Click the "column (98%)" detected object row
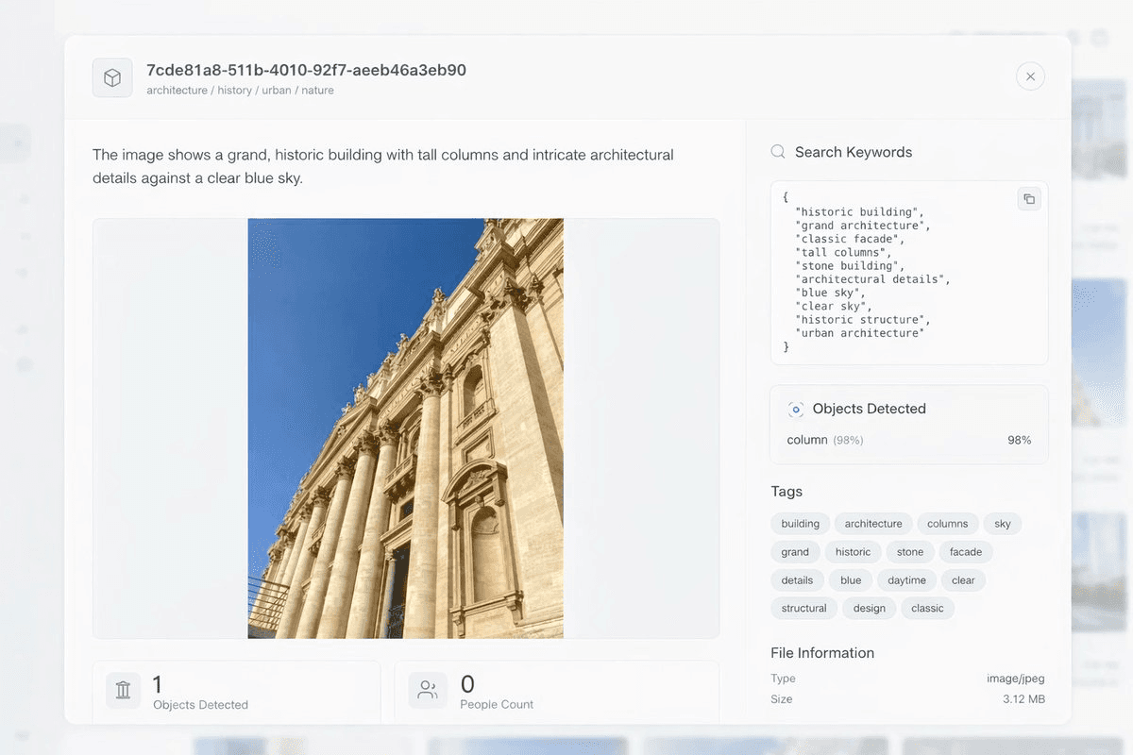The height and width of the screenshot is (755, 1133). (909, 440)
